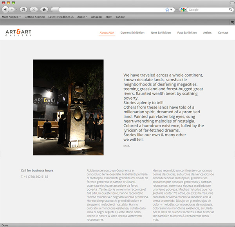235x227 pixels.
Task: Open the eBay bookmark
Action: tap(108, 17)
